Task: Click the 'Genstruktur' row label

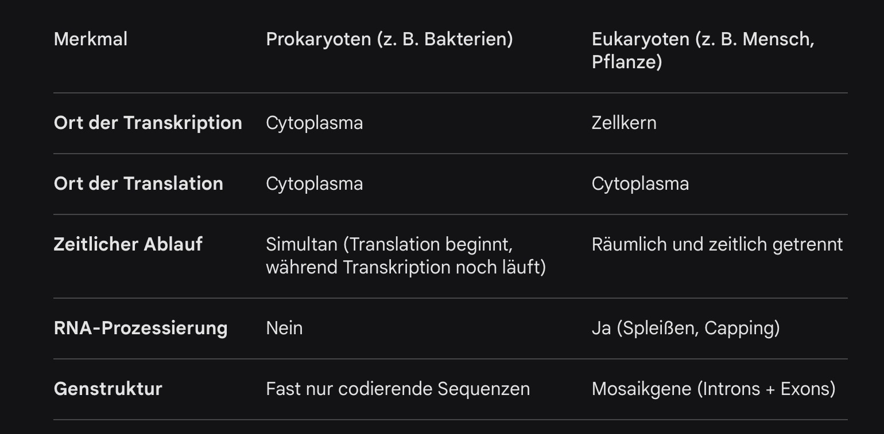Action: [x=108, y=389]
